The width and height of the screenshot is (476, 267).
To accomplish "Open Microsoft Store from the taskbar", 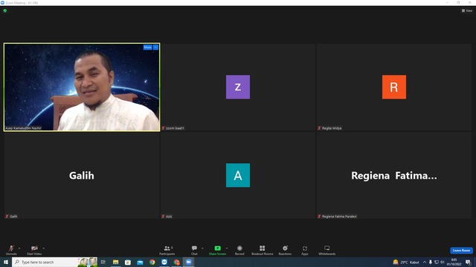I will [x=128, y=262].
